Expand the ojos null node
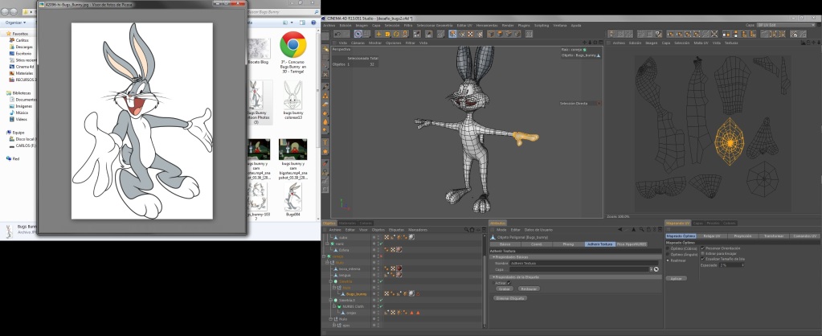The image size is (822, 336). 334,325
